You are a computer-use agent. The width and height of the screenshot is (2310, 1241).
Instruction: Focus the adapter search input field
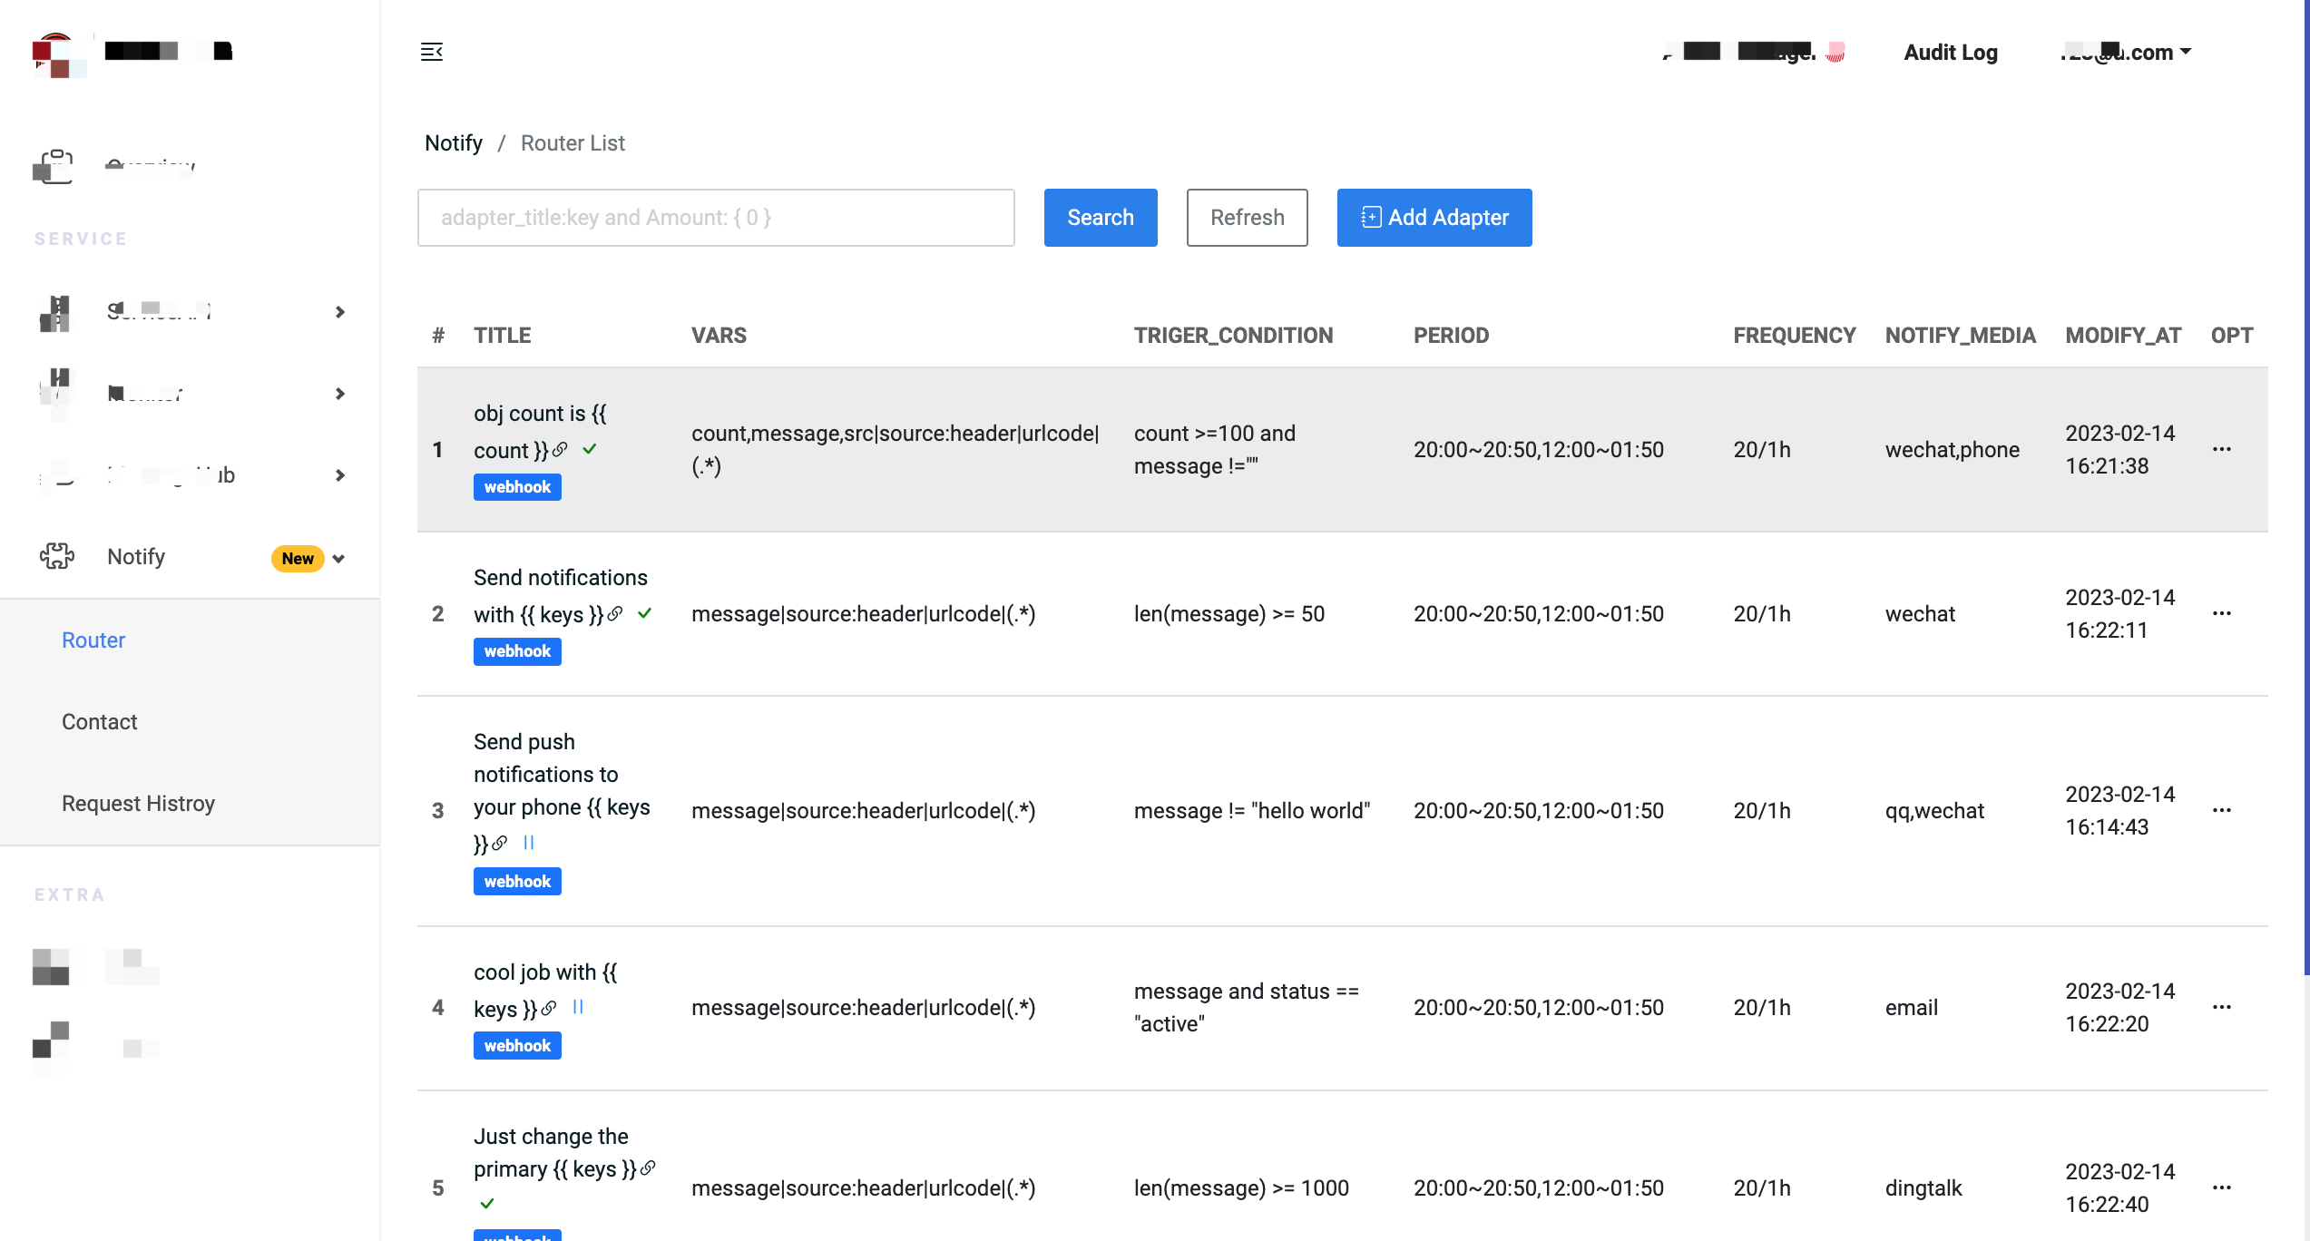tap(716, 218)
